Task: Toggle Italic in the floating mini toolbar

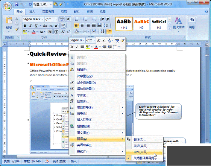Action: [x=77, y=47]
